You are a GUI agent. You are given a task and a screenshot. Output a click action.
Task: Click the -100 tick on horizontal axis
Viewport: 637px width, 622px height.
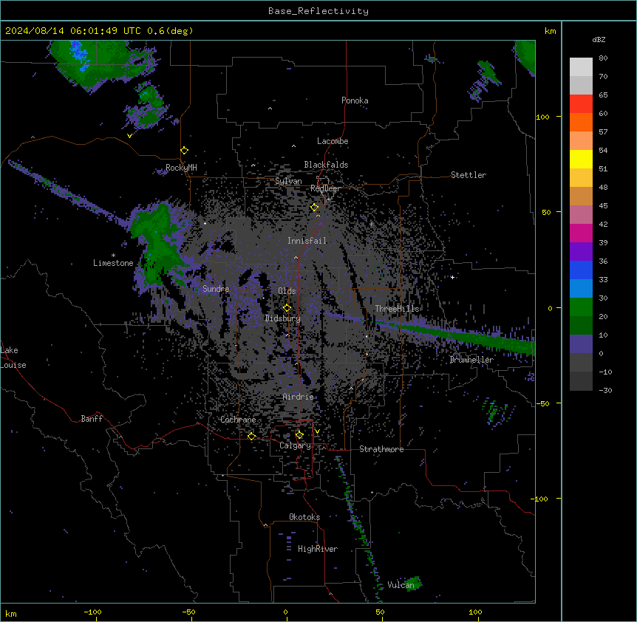pyautogui.click(x=92, y=612)
